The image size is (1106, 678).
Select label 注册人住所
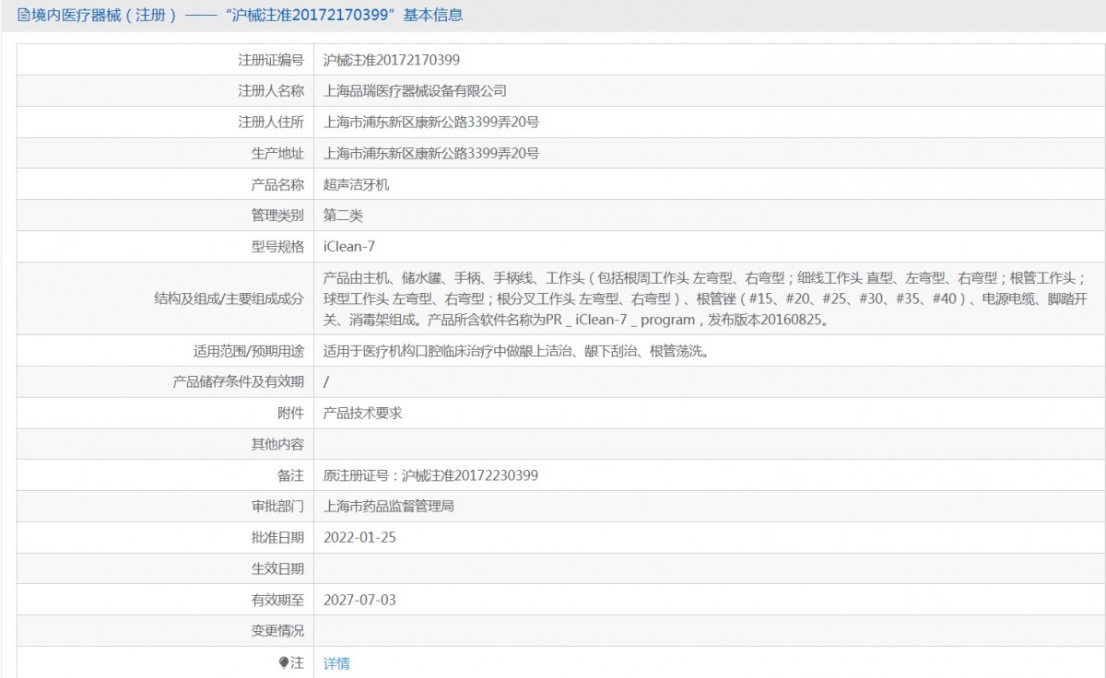pyautogui.click(x=270, y=123)
